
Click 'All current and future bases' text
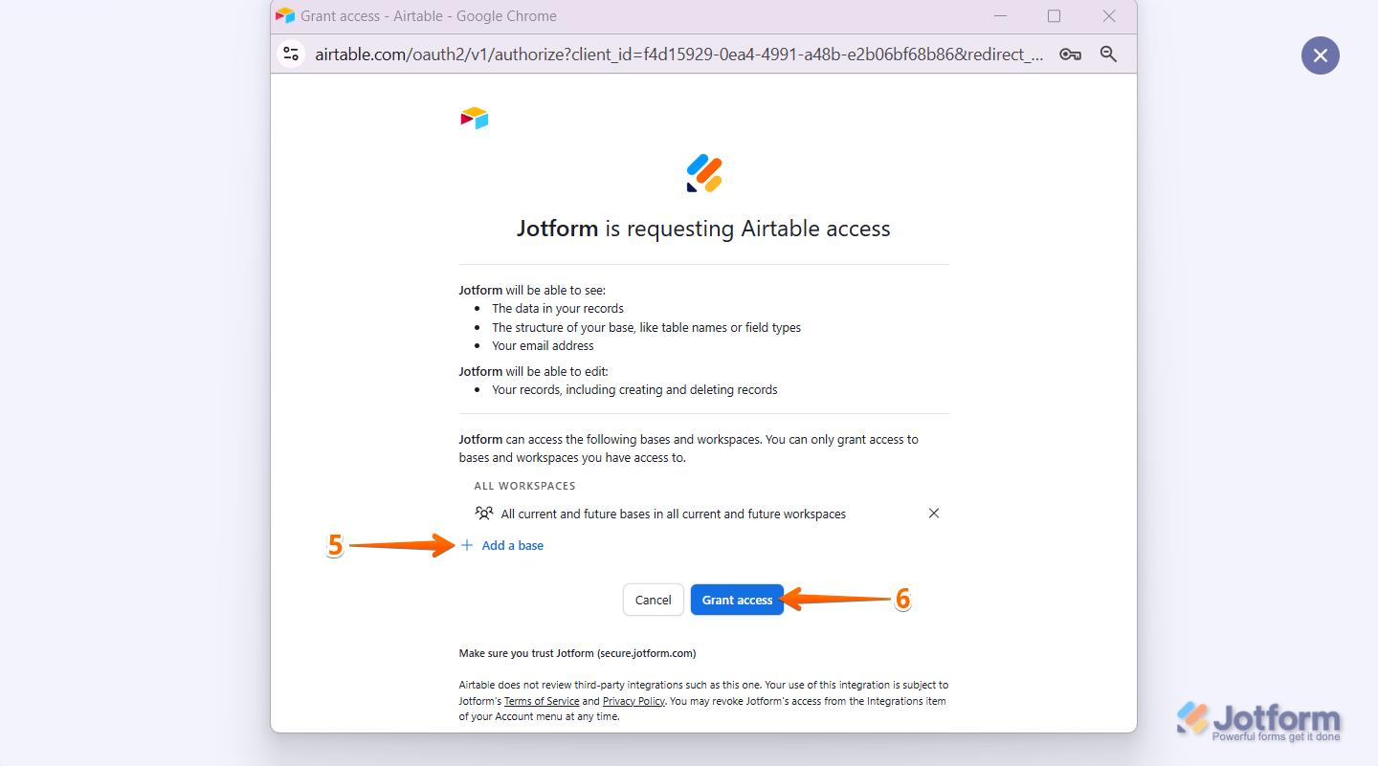[x=674, y=514]
